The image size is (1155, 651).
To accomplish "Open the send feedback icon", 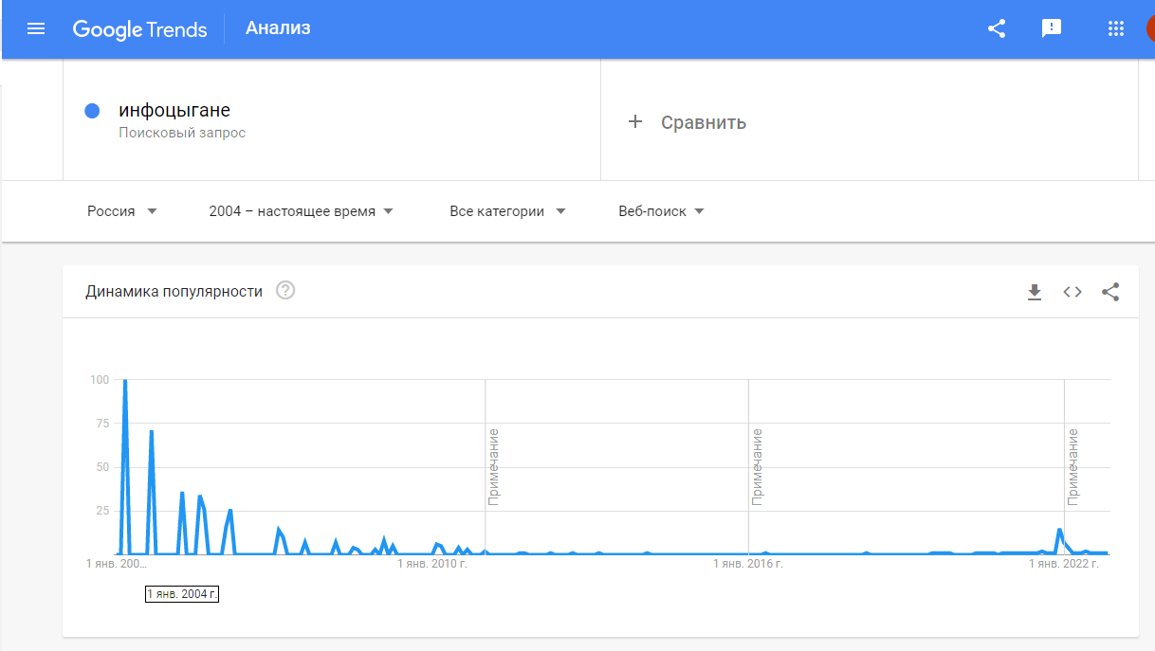I will (1052, 28).
